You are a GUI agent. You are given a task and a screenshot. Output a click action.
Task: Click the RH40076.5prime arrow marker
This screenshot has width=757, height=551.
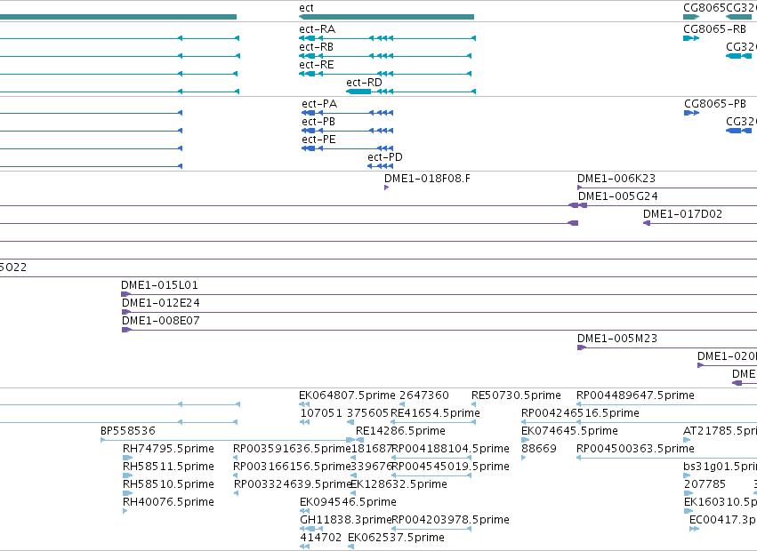click(x=125, y=511)
